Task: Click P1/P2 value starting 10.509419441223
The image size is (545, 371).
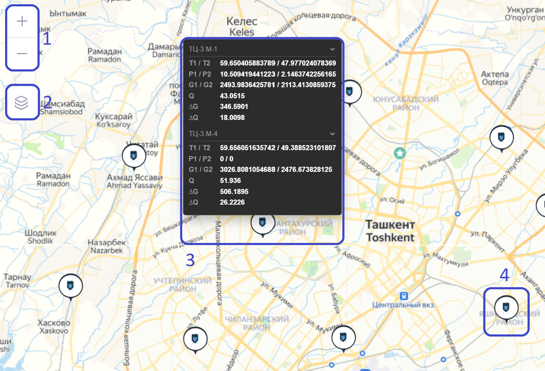Action: point(278,74)
